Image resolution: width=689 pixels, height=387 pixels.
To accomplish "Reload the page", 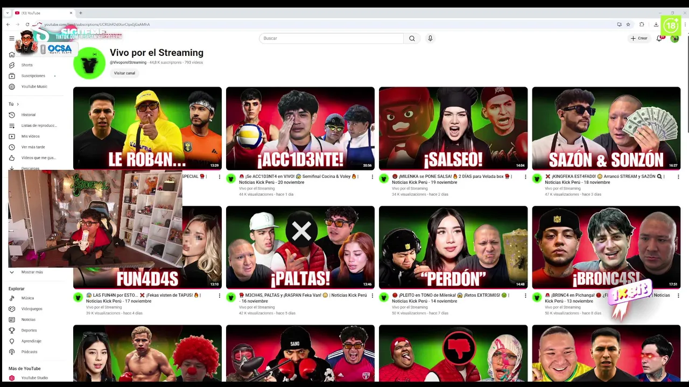I will [x=27, y=24].
